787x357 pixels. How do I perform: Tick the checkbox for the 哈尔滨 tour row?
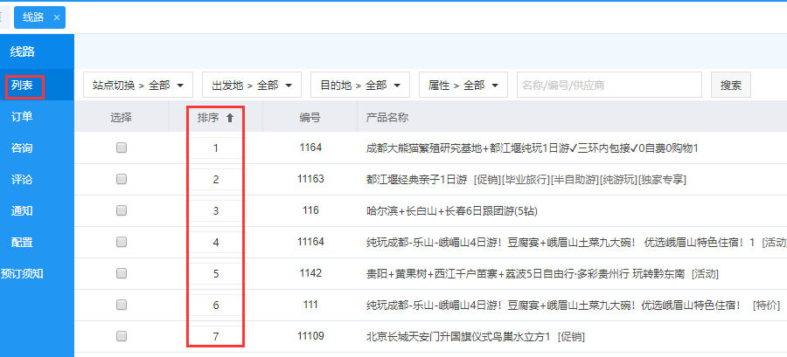click(x=122, y=211)
